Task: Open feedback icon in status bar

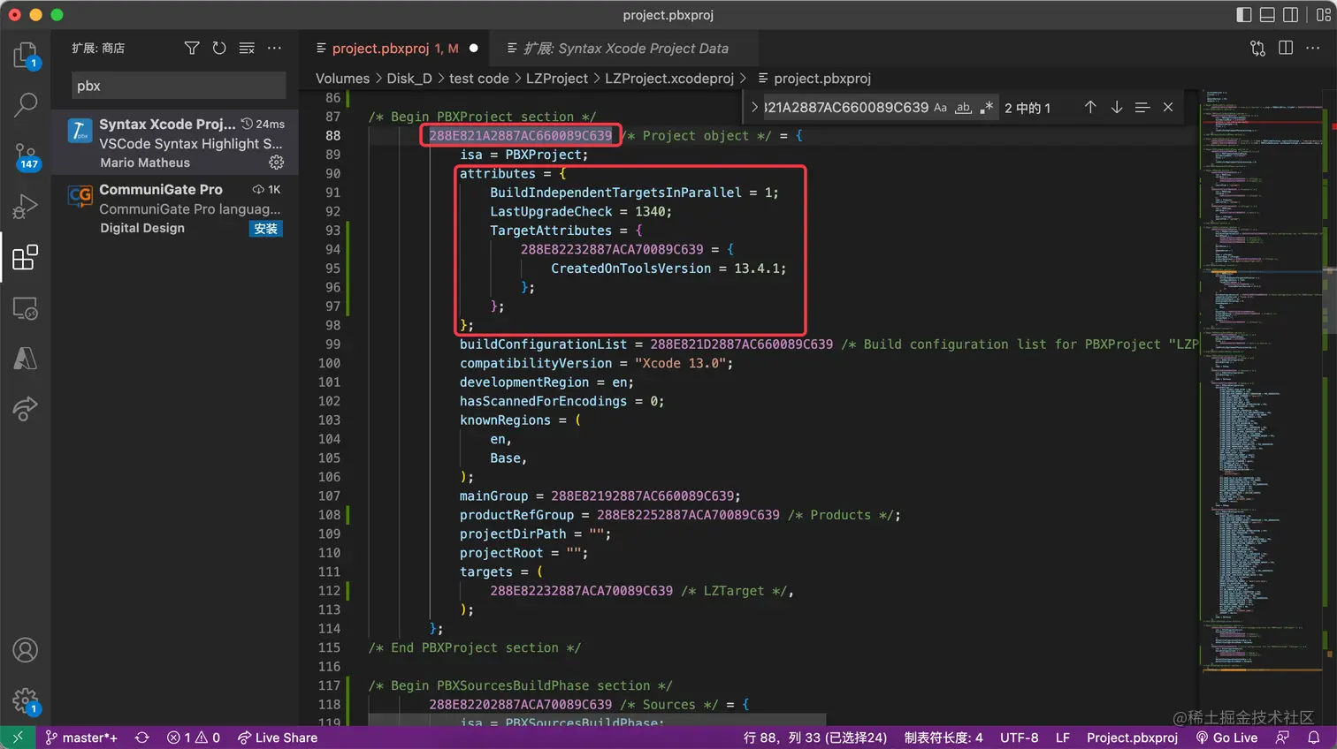Action: point(1283,738)
